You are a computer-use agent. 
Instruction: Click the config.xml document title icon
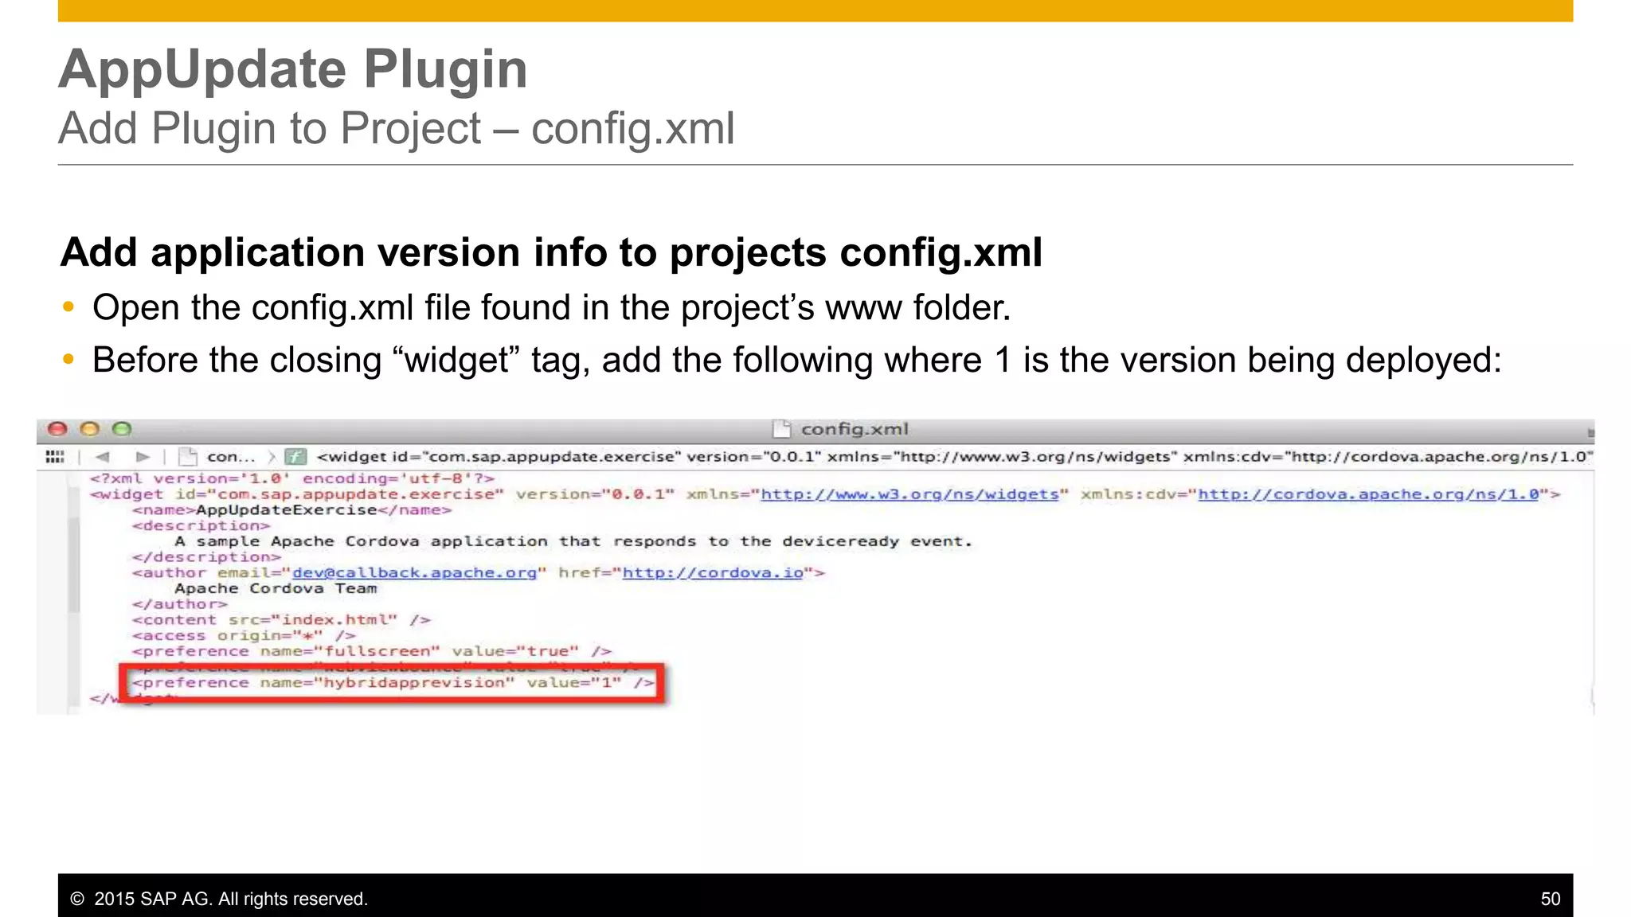click(x=782, y=429)
